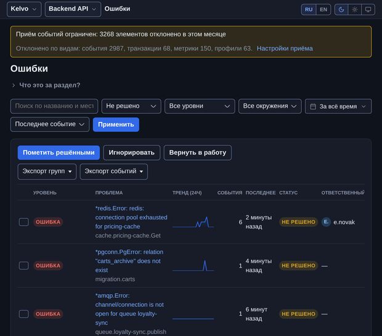Open the 'Все окружения' environment filter
Viewport: 382px width, 336px height.
point(270,106)
